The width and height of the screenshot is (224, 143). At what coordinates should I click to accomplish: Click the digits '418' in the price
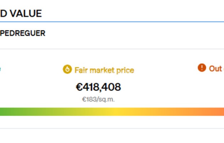(92, 87)
